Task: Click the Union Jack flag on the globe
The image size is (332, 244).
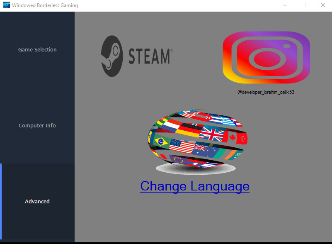Action: (212, 133)
